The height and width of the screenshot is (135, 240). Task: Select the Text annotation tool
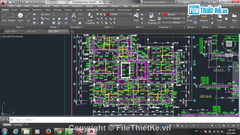[x=73, y=17]
